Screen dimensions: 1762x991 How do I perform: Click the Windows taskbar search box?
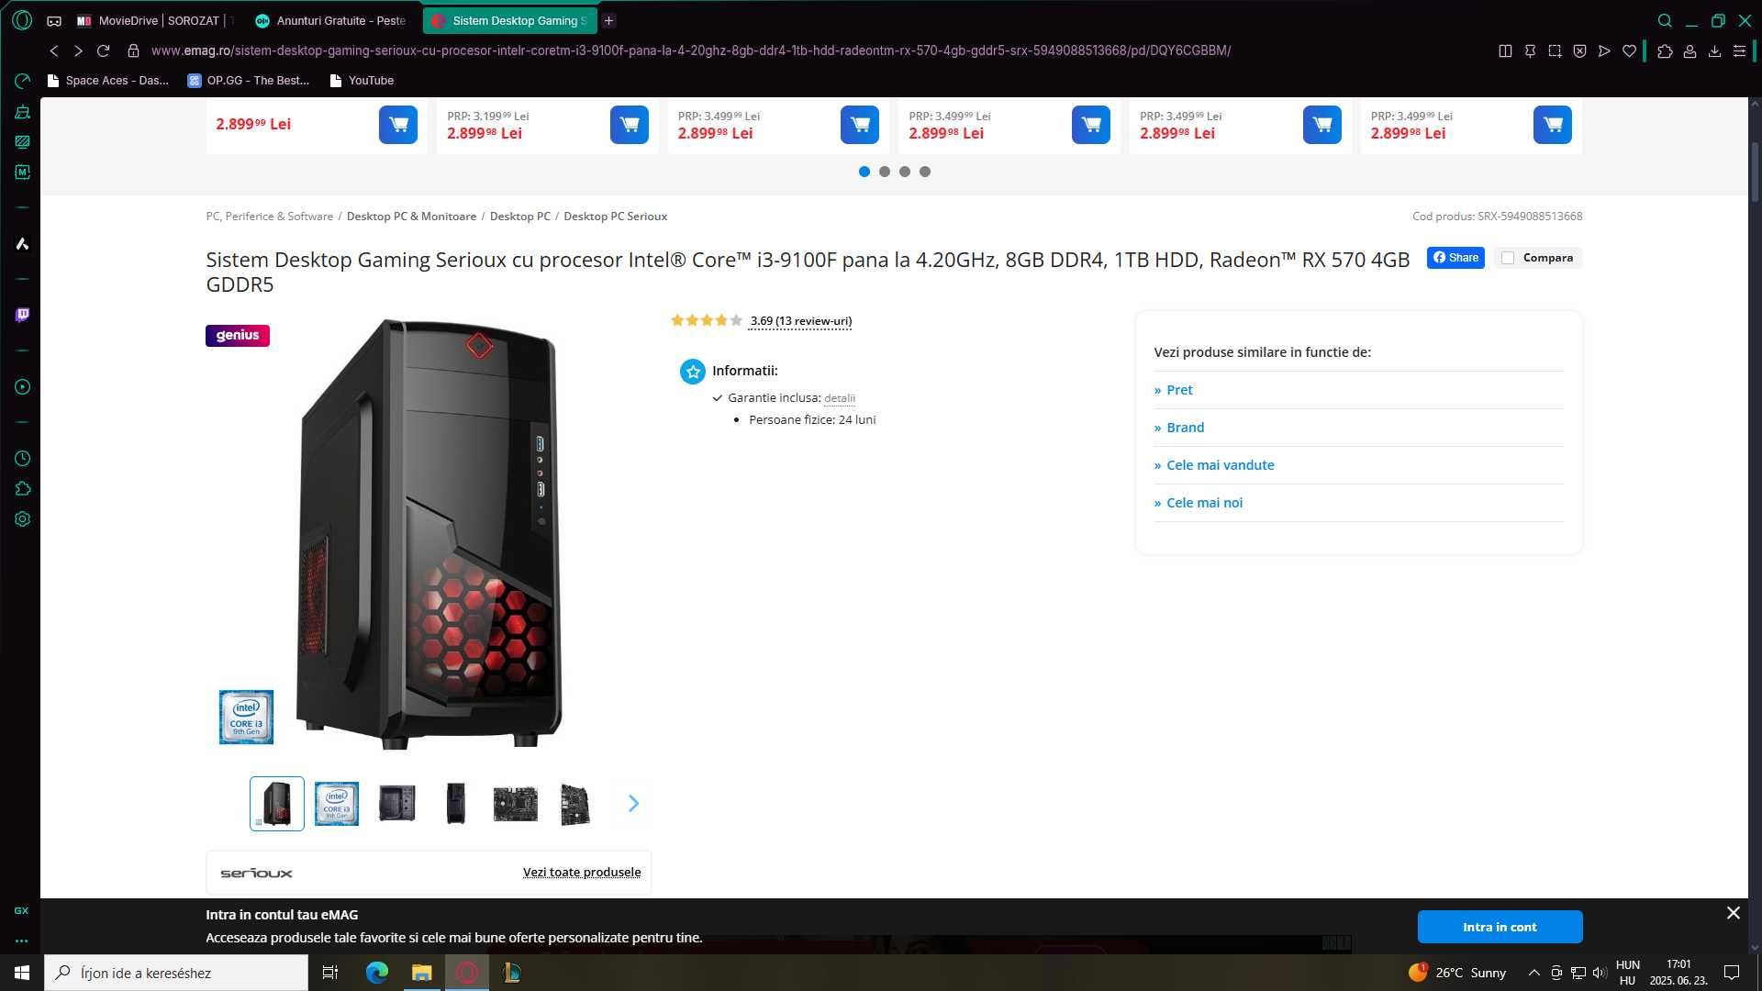176,973
